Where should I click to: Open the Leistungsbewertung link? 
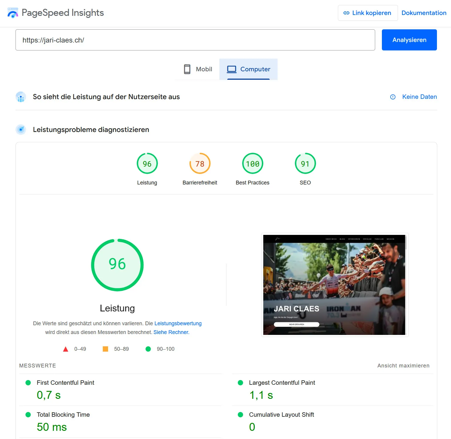178,323
